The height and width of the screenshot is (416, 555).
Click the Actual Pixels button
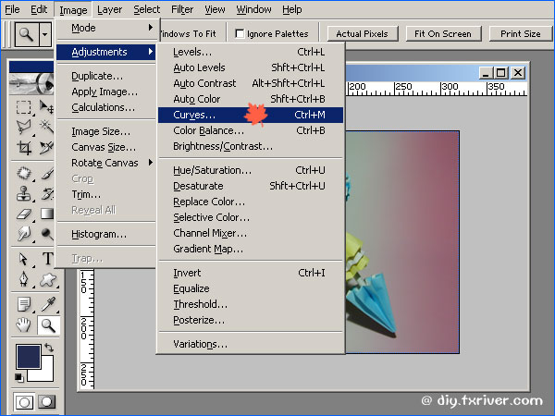point(363,33)
